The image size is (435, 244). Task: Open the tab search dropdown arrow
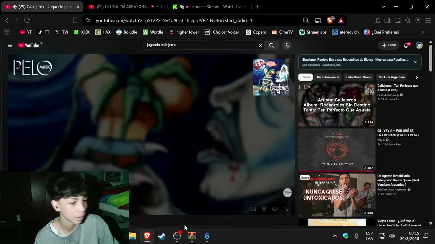[384, 7]
